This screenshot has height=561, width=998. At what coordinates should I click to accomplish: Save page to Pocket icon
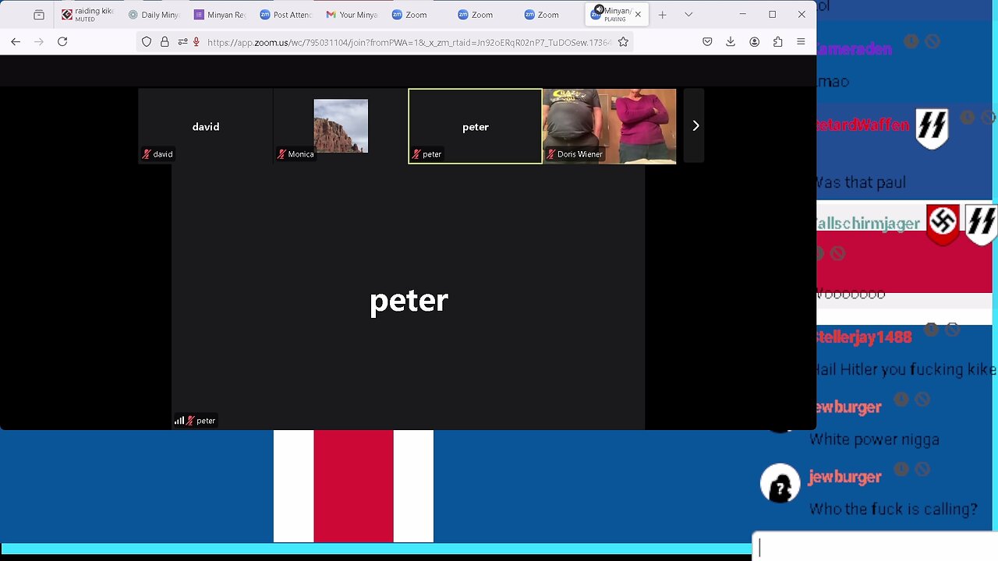click(707, 42)
